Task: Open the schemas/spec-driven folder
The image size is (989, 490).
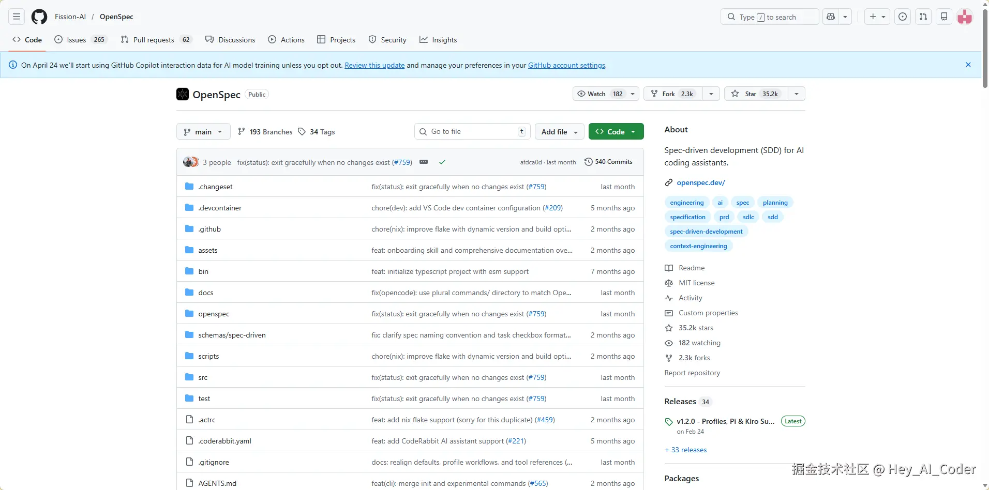Action: [232, 335]
